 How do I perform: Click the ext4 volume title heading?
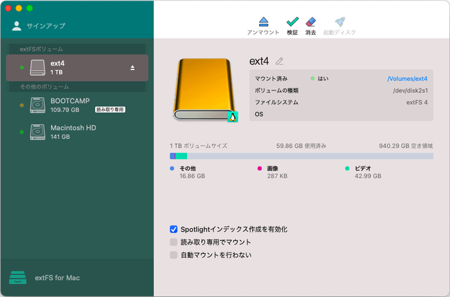259,61
